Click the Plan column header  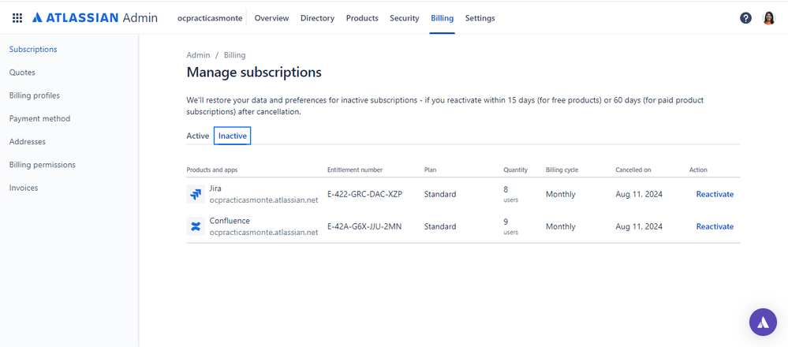(430, 170)
